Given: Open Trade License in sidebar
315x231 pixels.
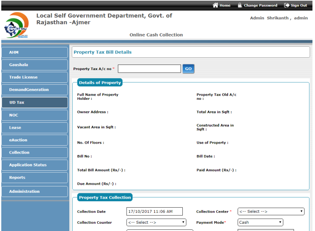Looking at the screenshot, I should 34,77.
